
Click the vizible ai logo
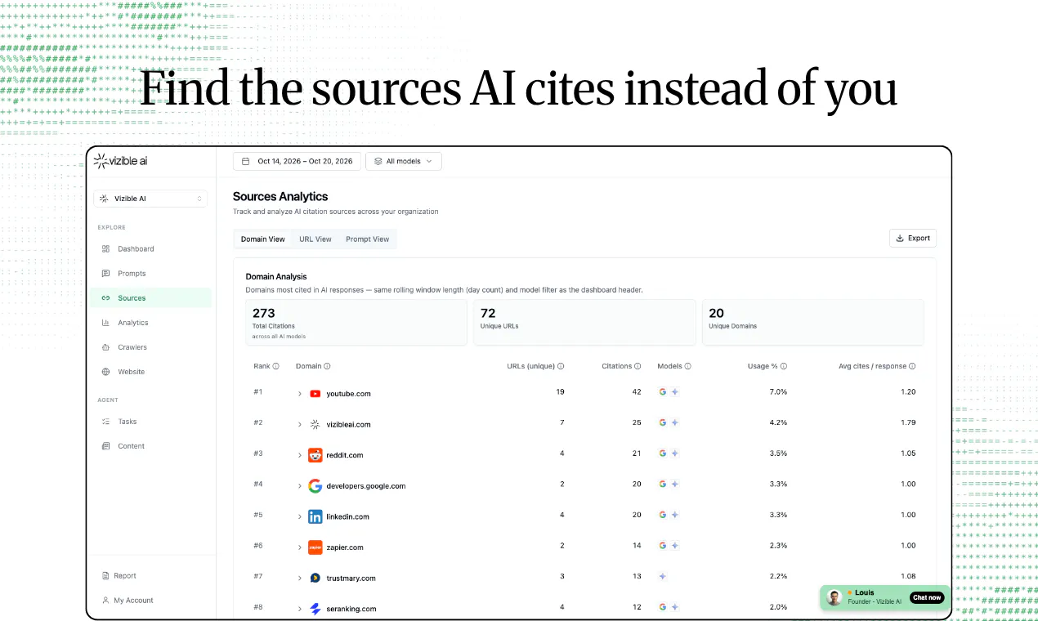120,161
